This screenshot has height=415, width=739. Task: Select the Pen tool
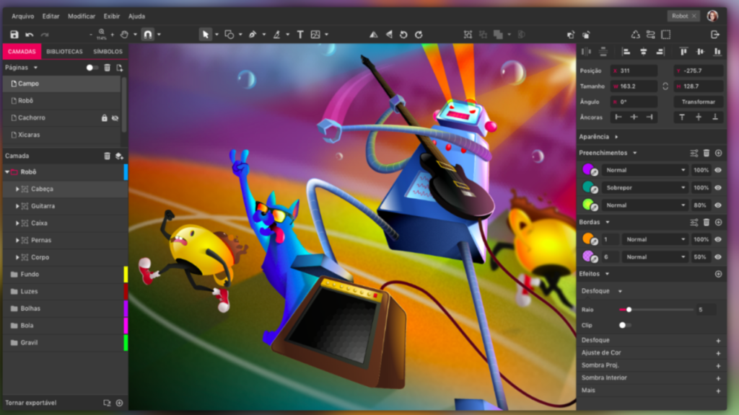point(253,35)
